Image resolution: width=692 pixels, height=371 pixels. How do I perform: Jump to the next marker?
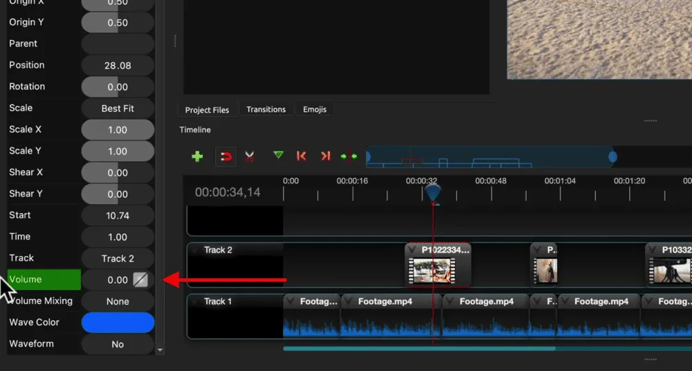click(x=325, y=156)
